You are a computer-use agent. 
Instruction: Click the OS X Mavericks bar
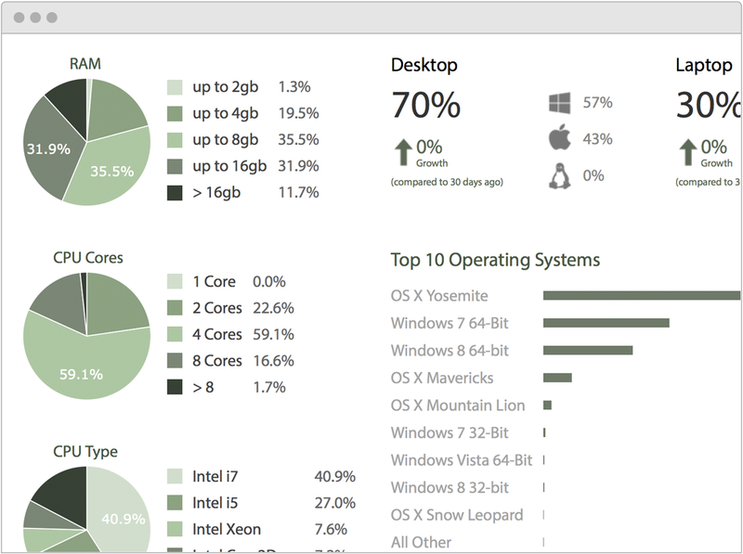click(x=557, y=378)
